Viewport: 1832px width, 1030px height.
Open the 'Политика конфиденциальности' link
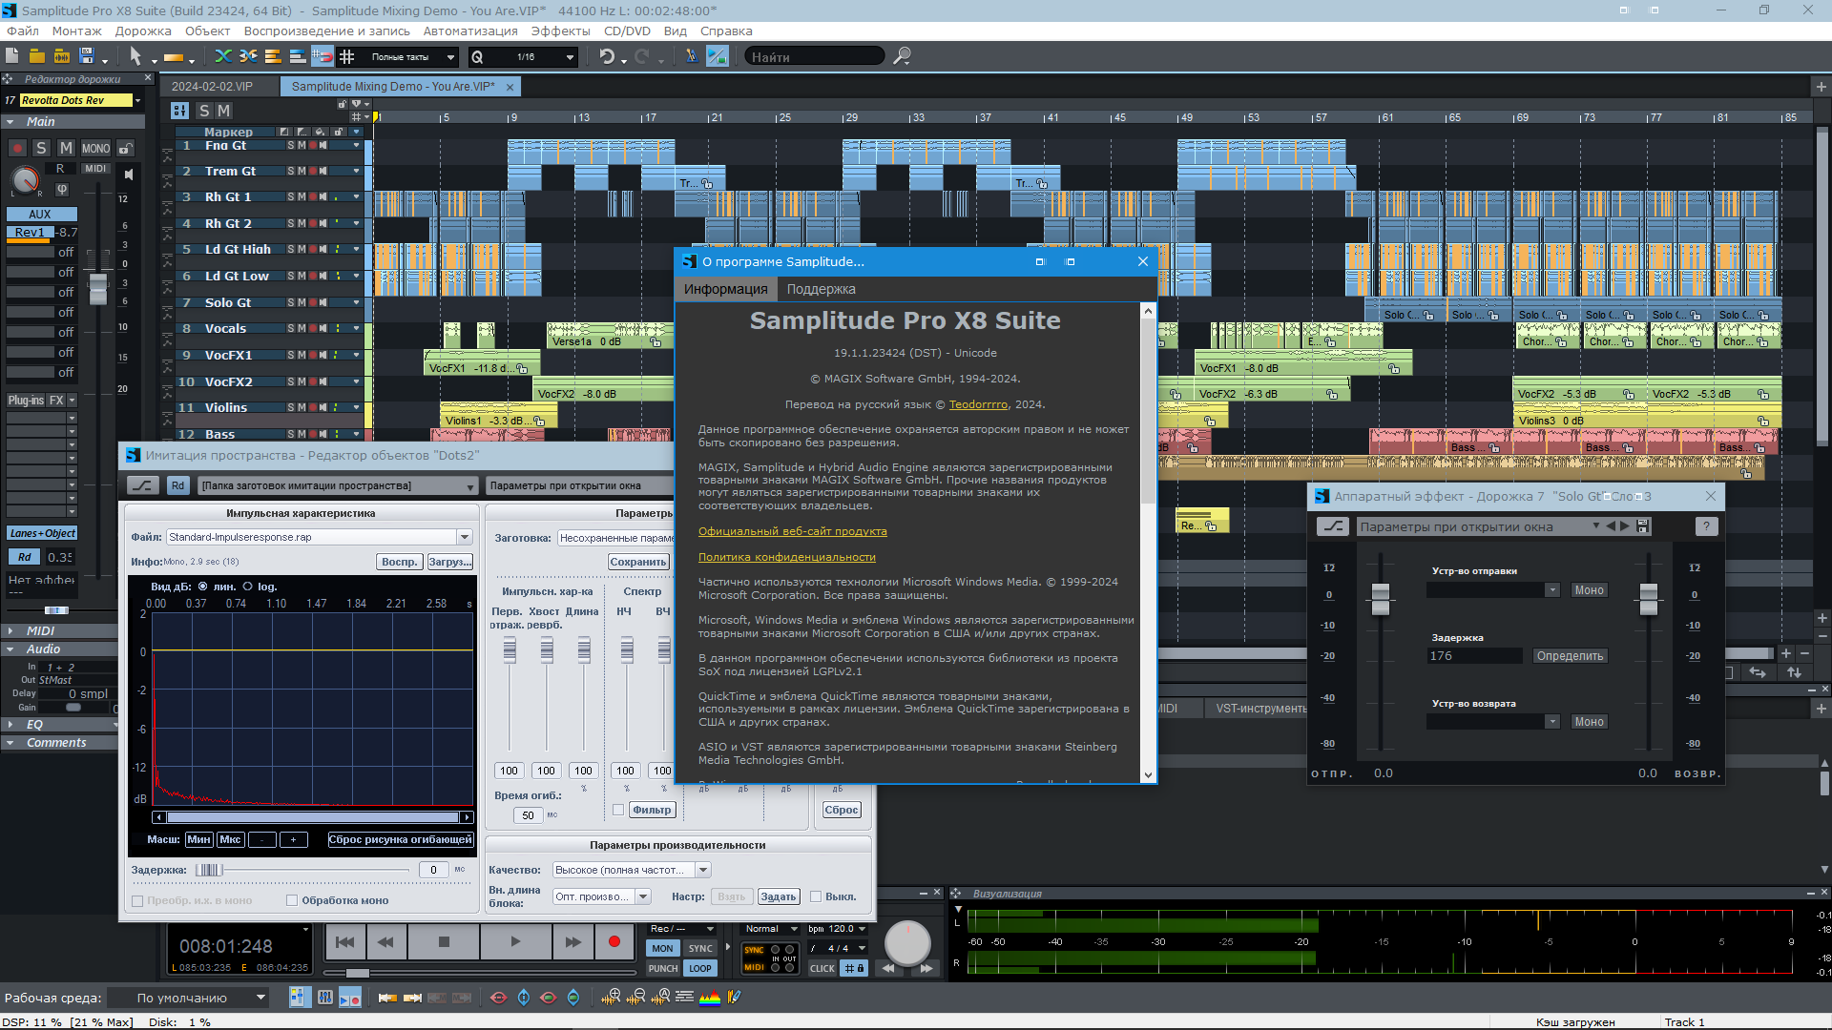point(786,557)
